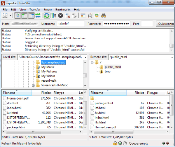The height and width of the screenshot is (147, 175).
Task: Click the Host input field
Action: [24, 24]
